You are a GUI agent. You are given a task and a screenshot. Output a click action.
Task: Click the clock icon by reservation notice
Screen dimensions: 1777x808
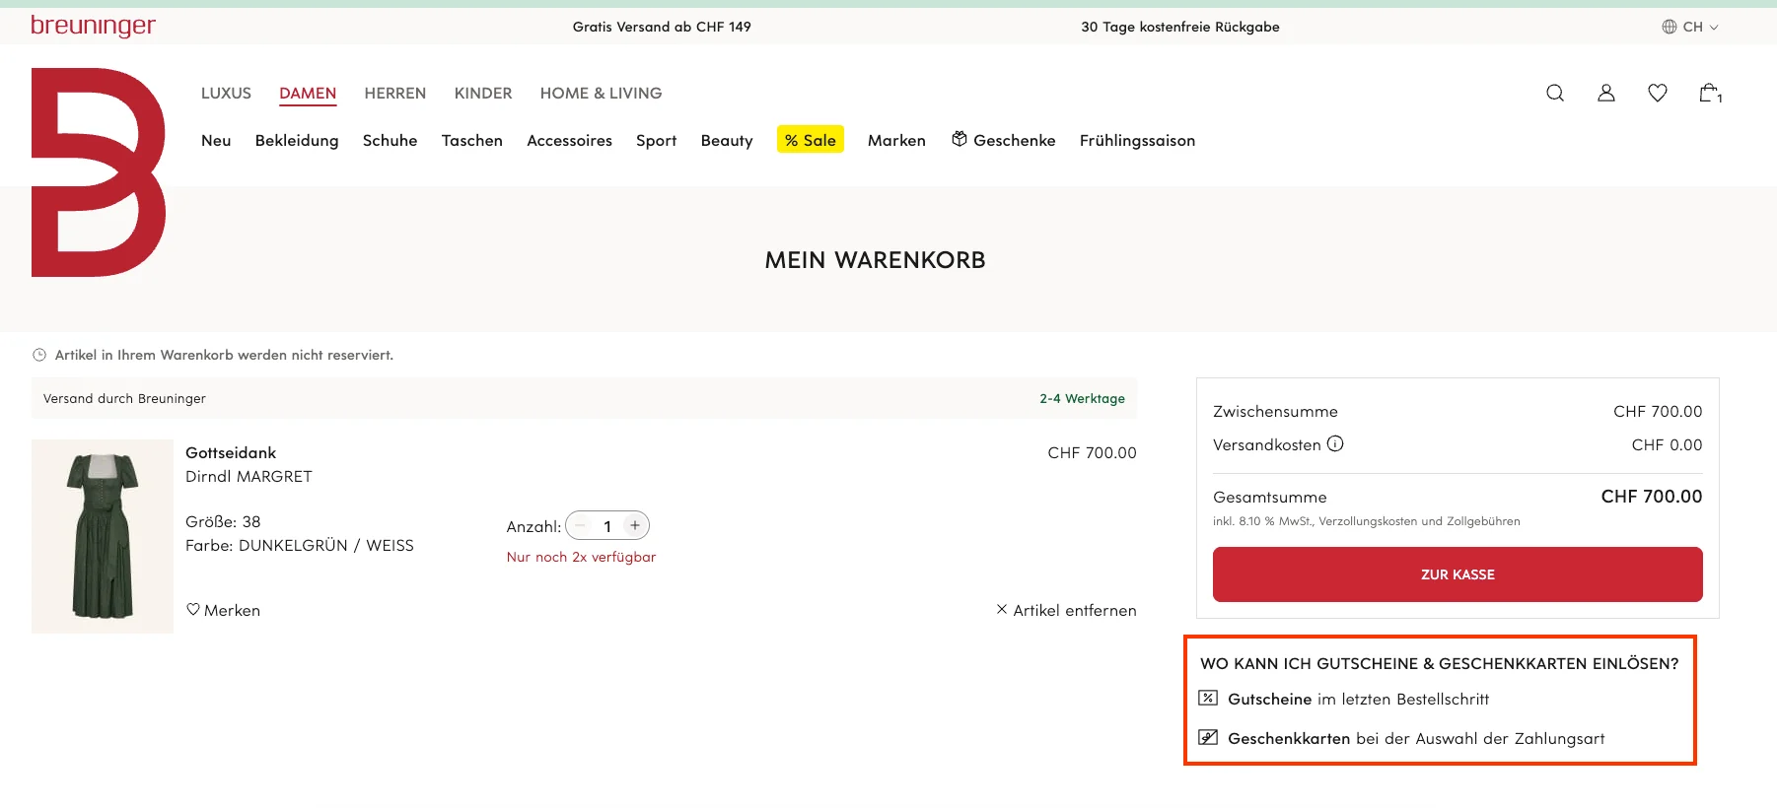coord(39,355)
